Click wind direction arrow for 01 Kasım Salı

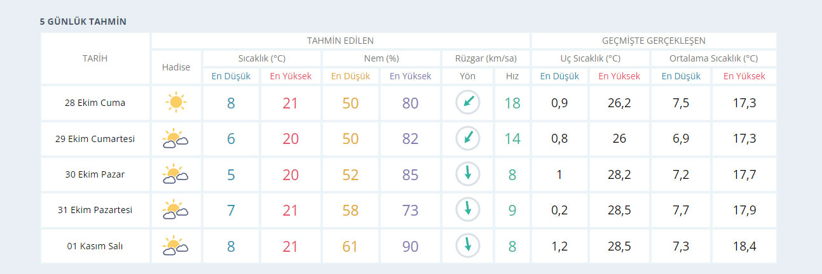(468, 245)
